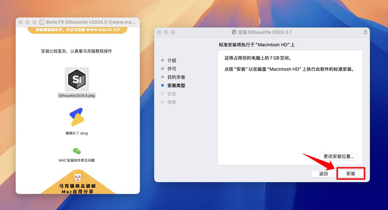This screenshot has width=388, height=210.
Task: Click the 标准安装将执行于 Macintosh HD heading
Action: [x=257, y=45]
